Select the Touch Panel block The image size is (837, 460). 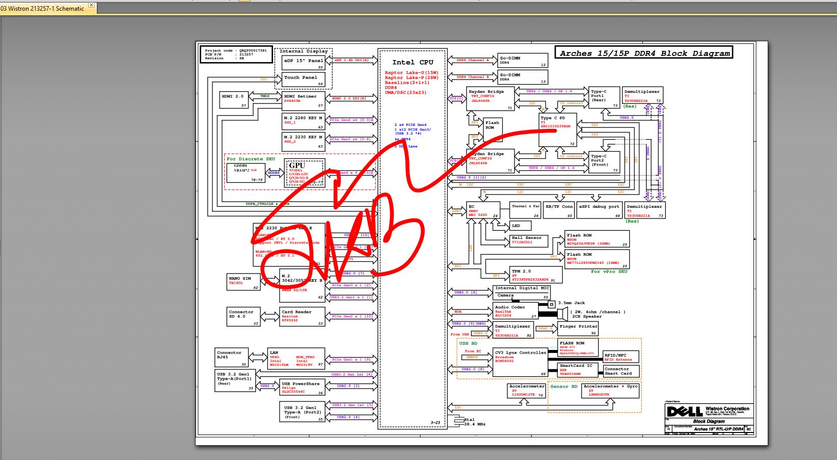tap(303, 80)
